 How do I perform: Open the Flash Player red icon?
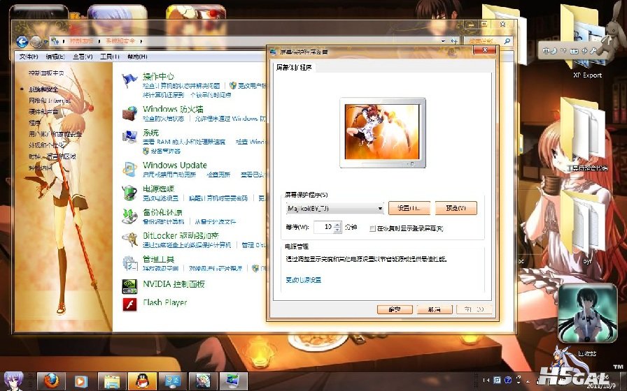click(x=129, y=304)
